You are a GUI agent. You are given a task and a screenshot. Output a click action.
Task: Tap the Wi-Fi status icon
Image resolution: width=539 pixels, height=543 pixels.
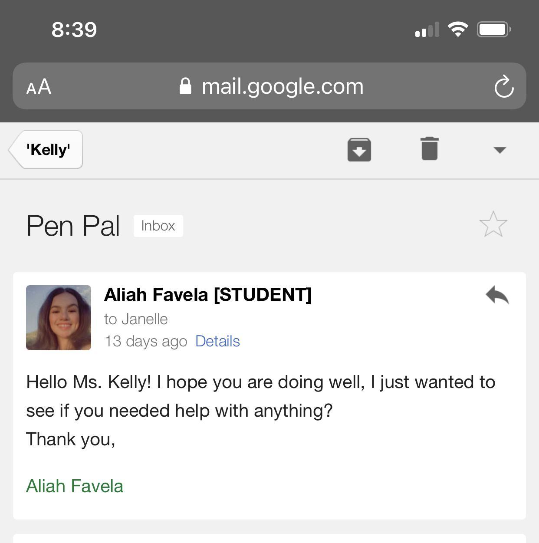click(458, 30)
